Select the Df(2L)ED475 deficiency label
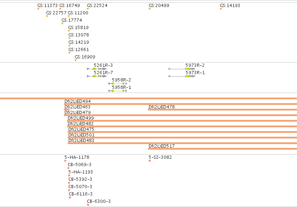 tap(81, 129)
